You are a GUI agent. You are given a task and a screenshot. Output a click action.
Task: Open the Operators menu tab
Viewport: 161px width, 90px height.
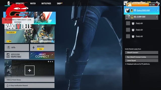(20, 3)
